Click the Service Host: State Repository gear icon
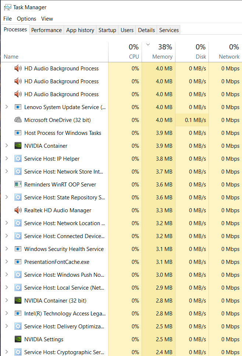The width and height of the screenshot is (242, 356). click(18, 197)
